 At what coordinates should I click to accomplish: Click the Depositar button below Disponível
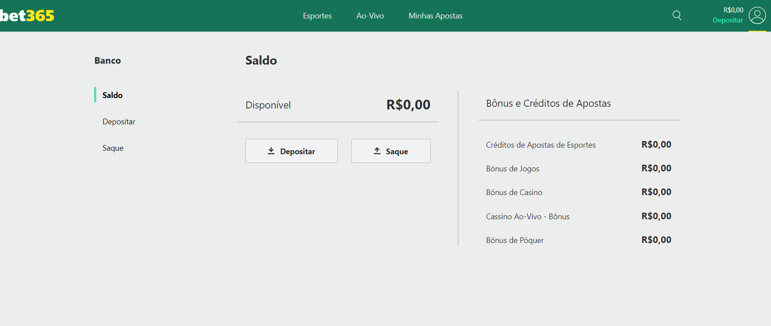[292, 151]
